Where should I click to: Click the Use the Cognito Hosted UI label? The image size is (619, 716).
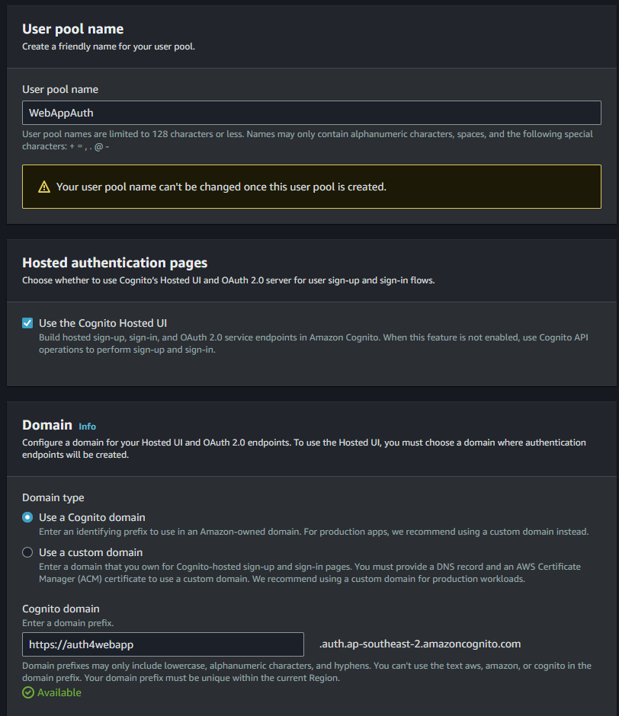tap(103, 323)
